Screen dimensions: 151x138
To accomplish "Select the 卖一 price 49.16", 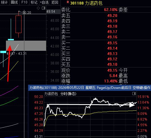I will [x=112, y=37].
